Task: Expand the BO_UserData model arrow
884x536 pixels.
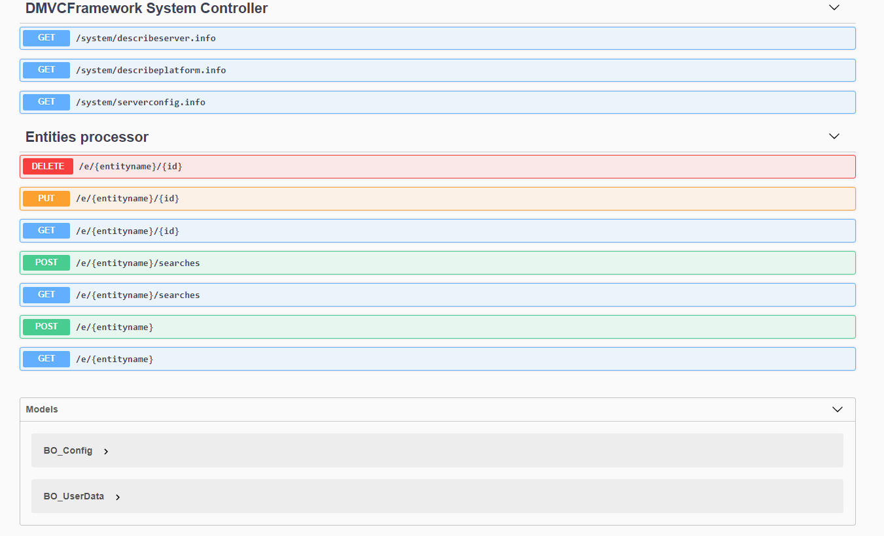Action: tap(118, 497)
